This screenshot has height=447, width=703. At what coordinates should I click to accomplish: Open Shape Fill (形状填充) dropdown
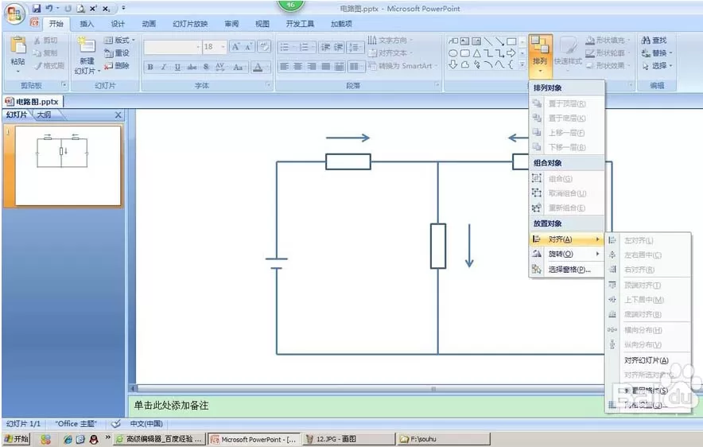pyautogui.click(x=608, y=41)
